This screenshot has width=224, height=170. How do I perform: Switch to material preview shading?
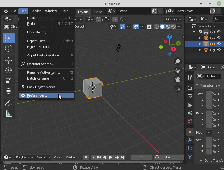[x=168, y=27]
